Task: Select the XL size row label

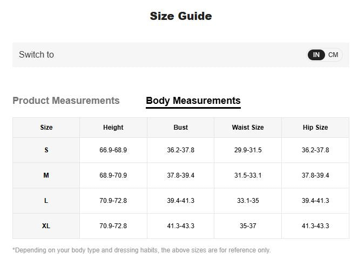Action: [46, 226]
